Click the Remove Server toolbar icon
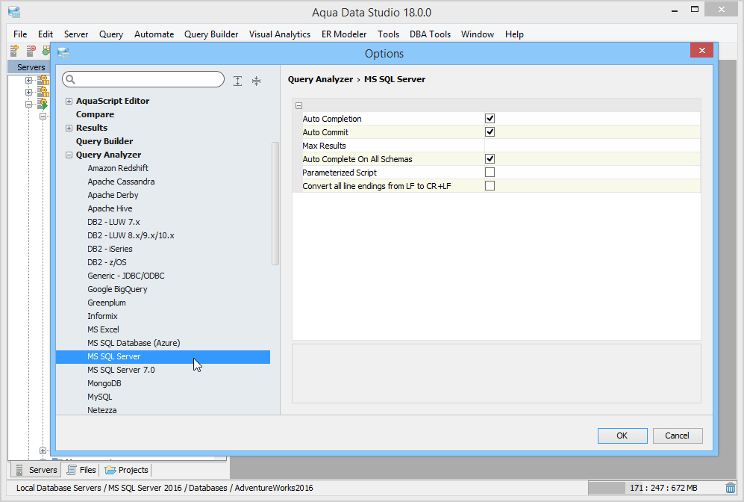 (x=31, y=50)
